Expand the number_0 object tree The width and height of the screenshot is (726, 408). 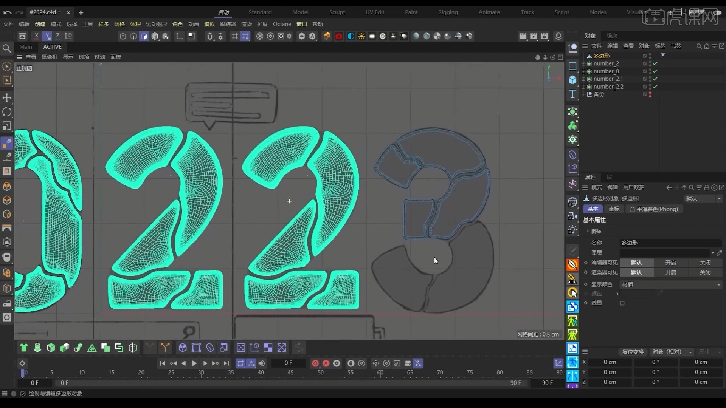(x=583, y=71)
